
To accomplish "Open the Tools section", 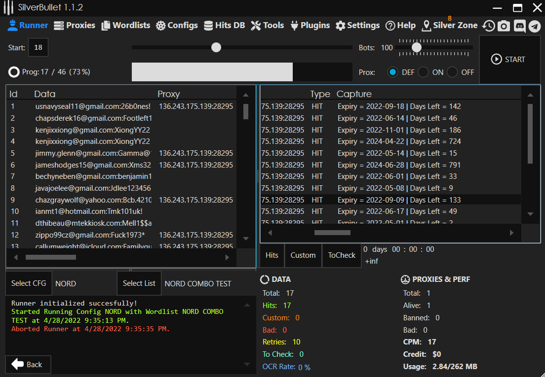I will (267, 25).
